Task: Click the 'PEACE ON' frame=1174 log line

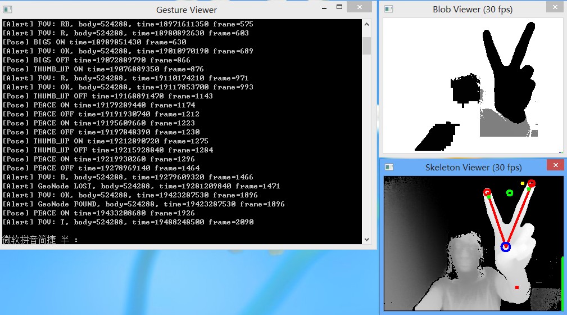Action: pos(99,105)
